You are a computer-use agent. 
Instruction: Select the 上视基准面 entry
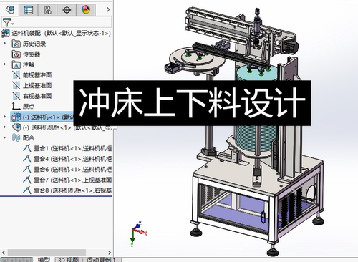[x=37, y=85]
